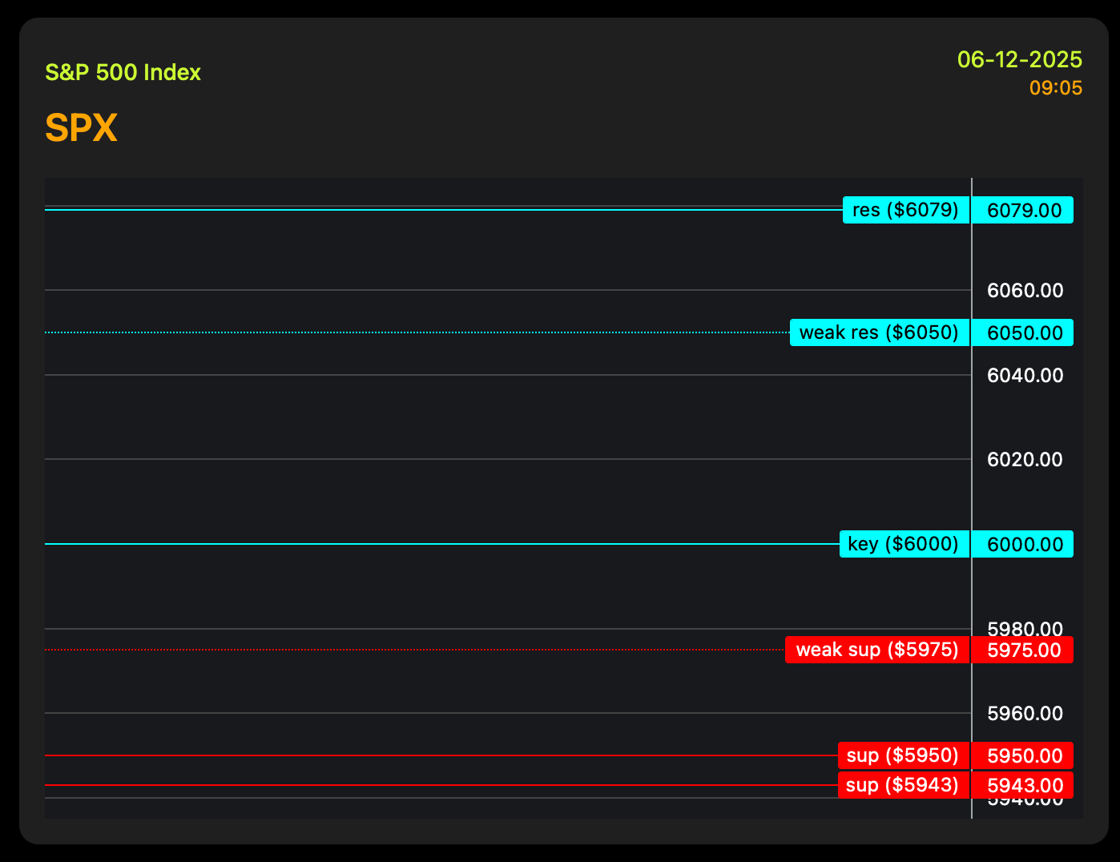The image size is (1120, 862).
Task: Select the sup ($5950) level label
Action: tap(904, 755)
